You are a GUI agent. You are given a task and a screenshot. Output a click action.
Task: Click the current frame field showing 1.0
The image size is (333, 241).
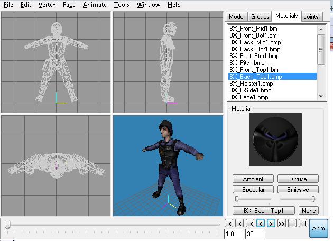[x=234, y=234]
